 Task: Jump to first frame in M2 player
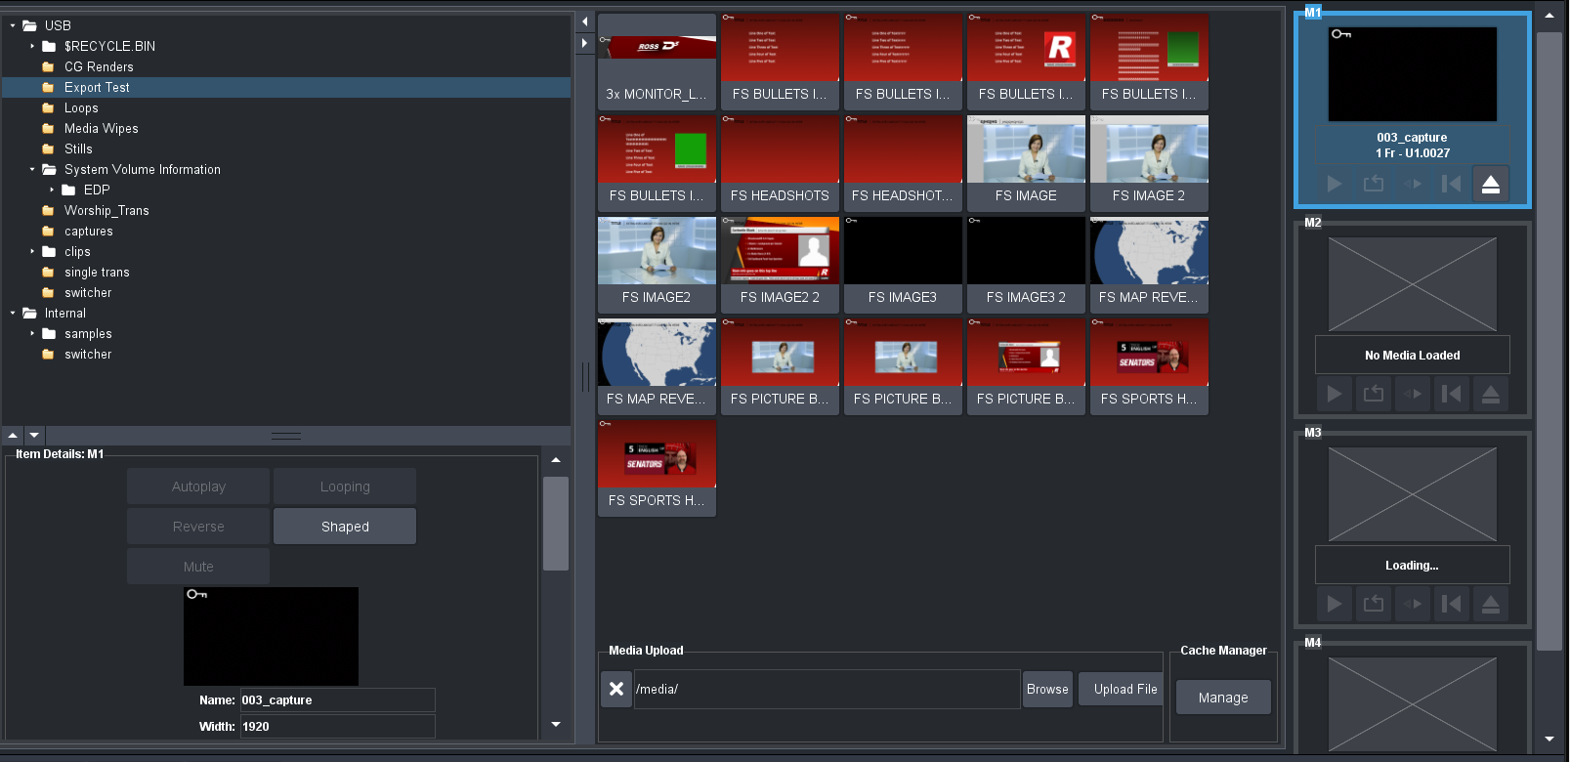click(1451, 394)
